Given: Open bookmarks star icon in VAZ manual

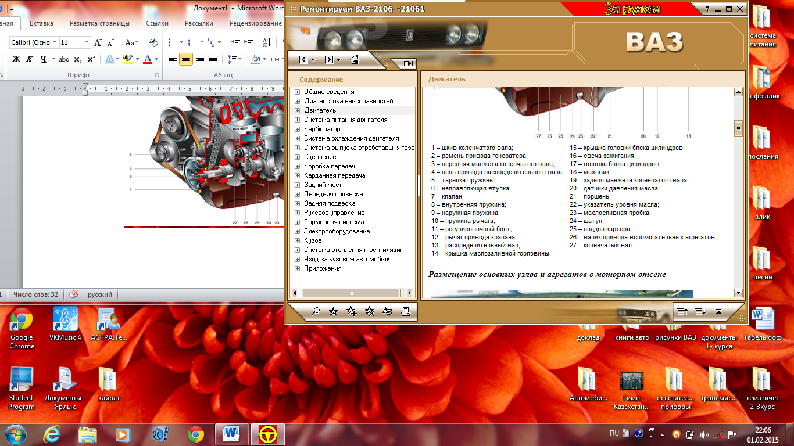Looking at the screenshot, I should 333,311.
